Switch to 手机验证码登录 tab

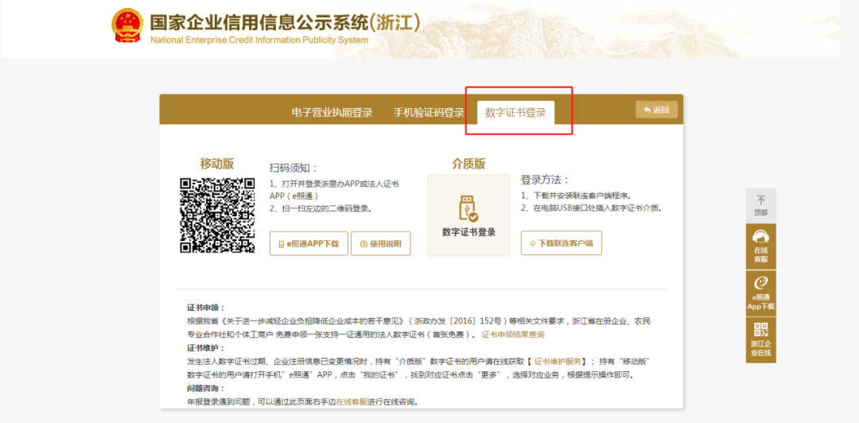(429, 112)
